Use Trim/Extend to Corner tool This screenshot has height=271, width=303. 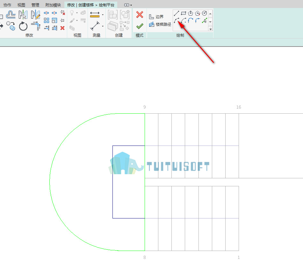pyautogui.click(x=36, y=26)
